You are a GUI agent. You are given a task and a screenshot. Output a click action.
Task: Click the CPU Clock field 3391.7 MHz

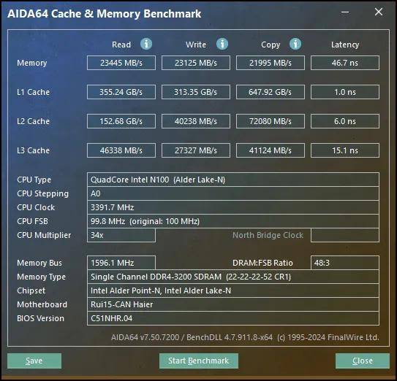pyautogui.click(x=233, y=207)
